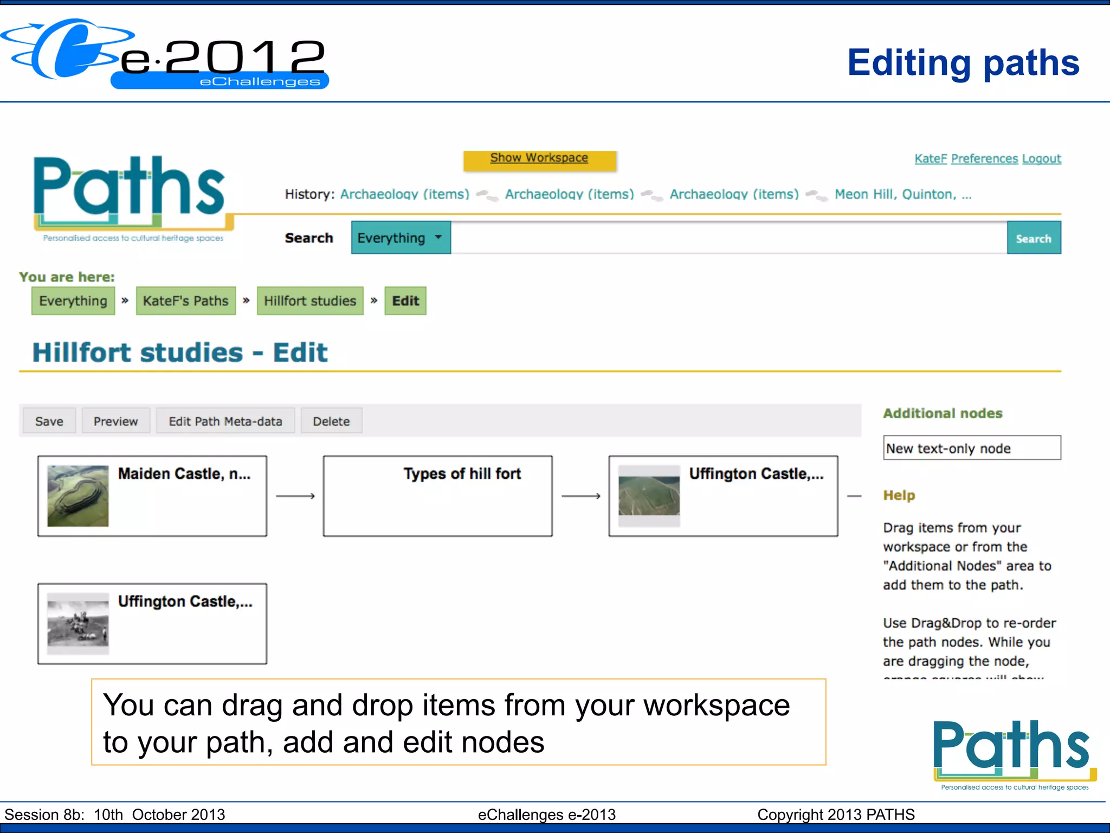Open the Preferences link
Screen dimensions: 1110x833
pos(984,158)
